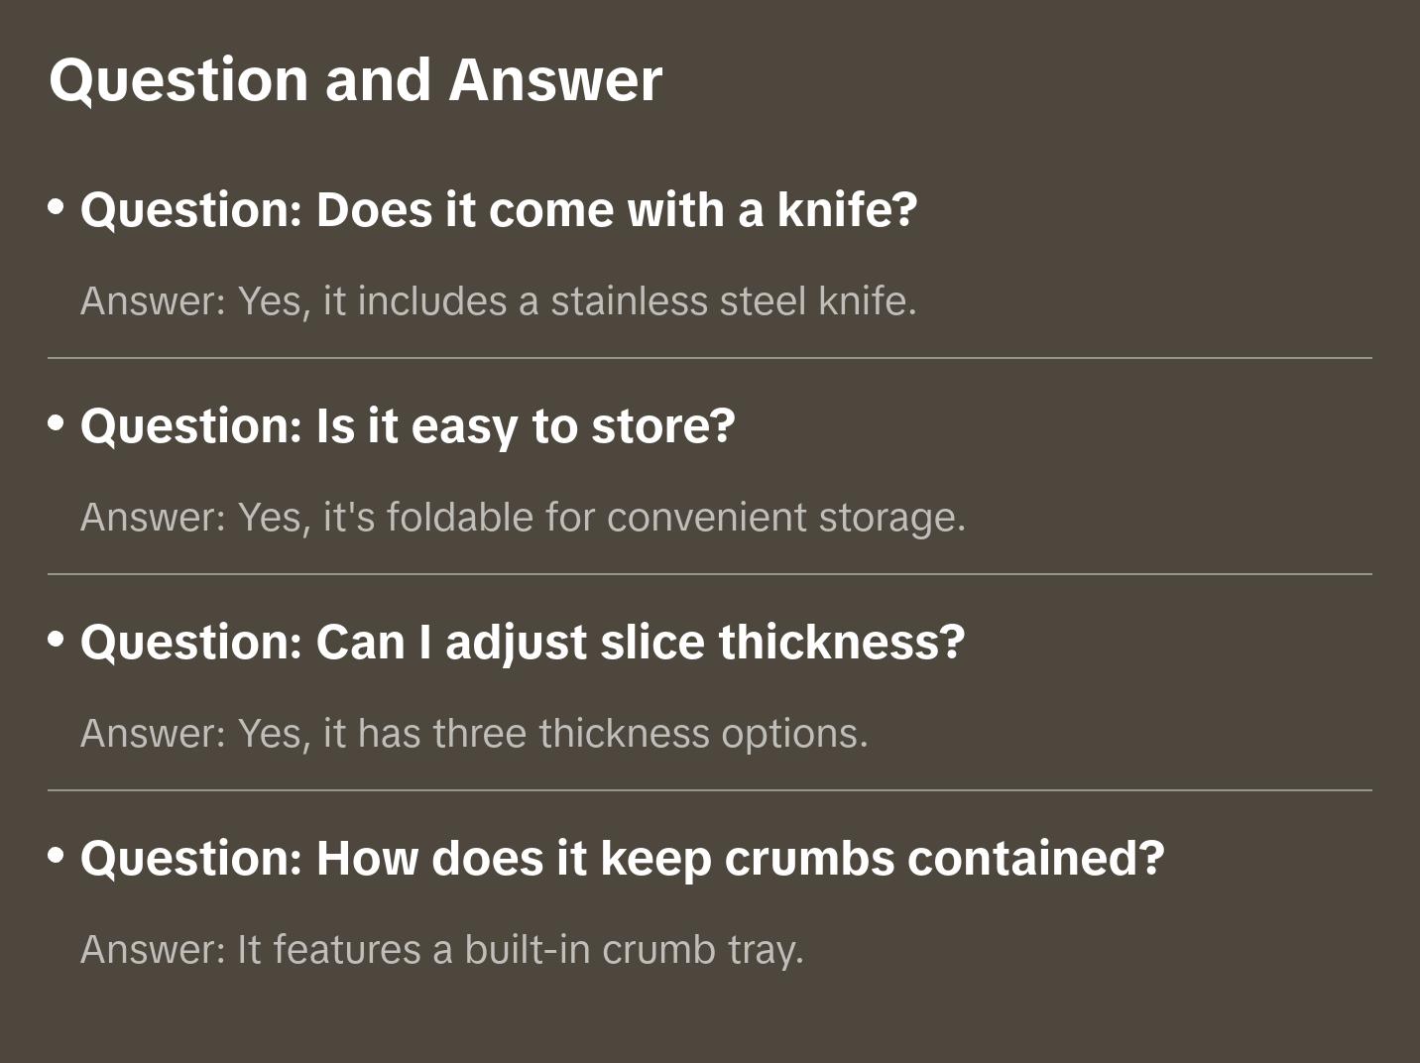Select the built-in crumb tray answer
This screenshot has height=1063, width=1420.
coord(442,950)
